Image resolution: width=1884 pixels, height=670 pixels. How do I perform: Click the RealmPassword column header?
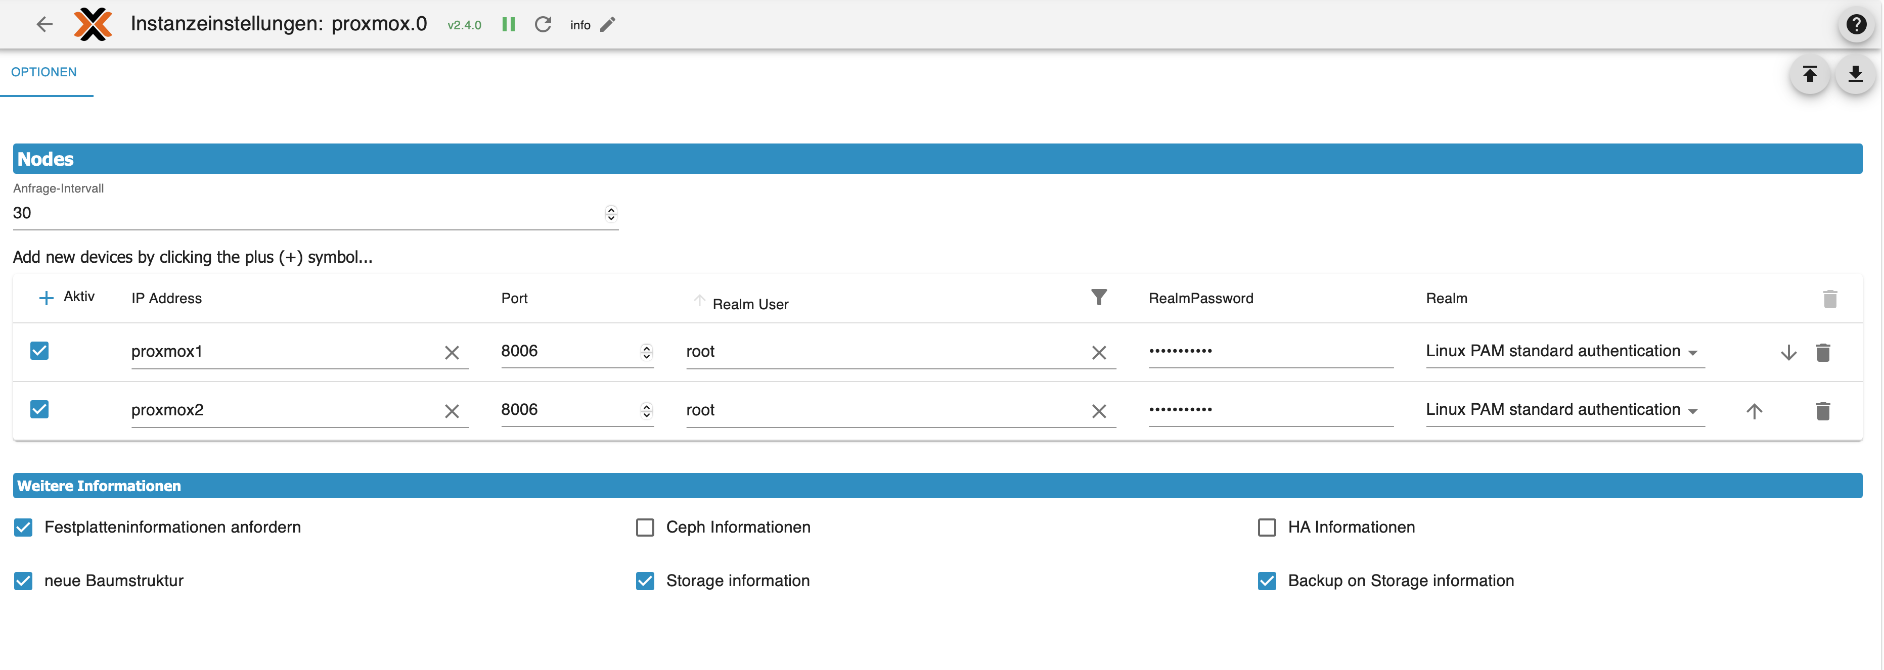[1200, 298]
